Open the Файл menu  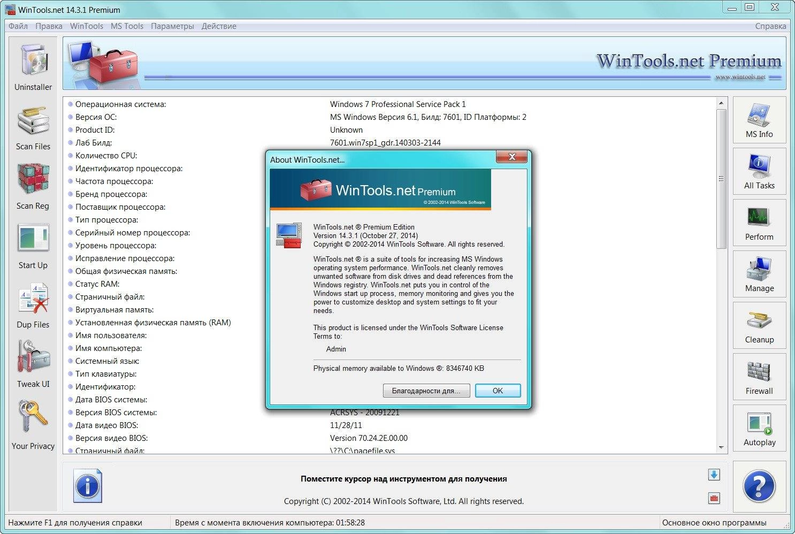pyautogui.click(x=18, y=26)
